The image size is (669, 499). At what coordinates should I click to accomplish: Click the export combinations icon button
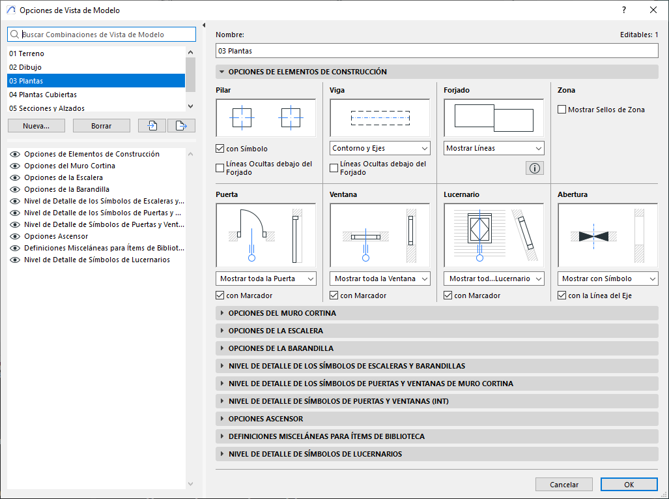[181, 126]
